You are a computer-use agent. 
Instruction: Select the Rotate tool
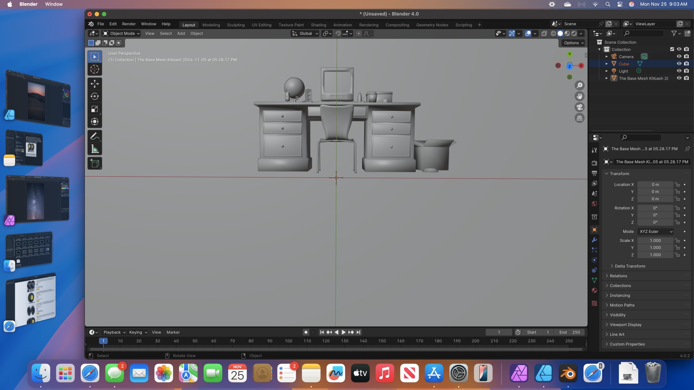tap(95, 96)
